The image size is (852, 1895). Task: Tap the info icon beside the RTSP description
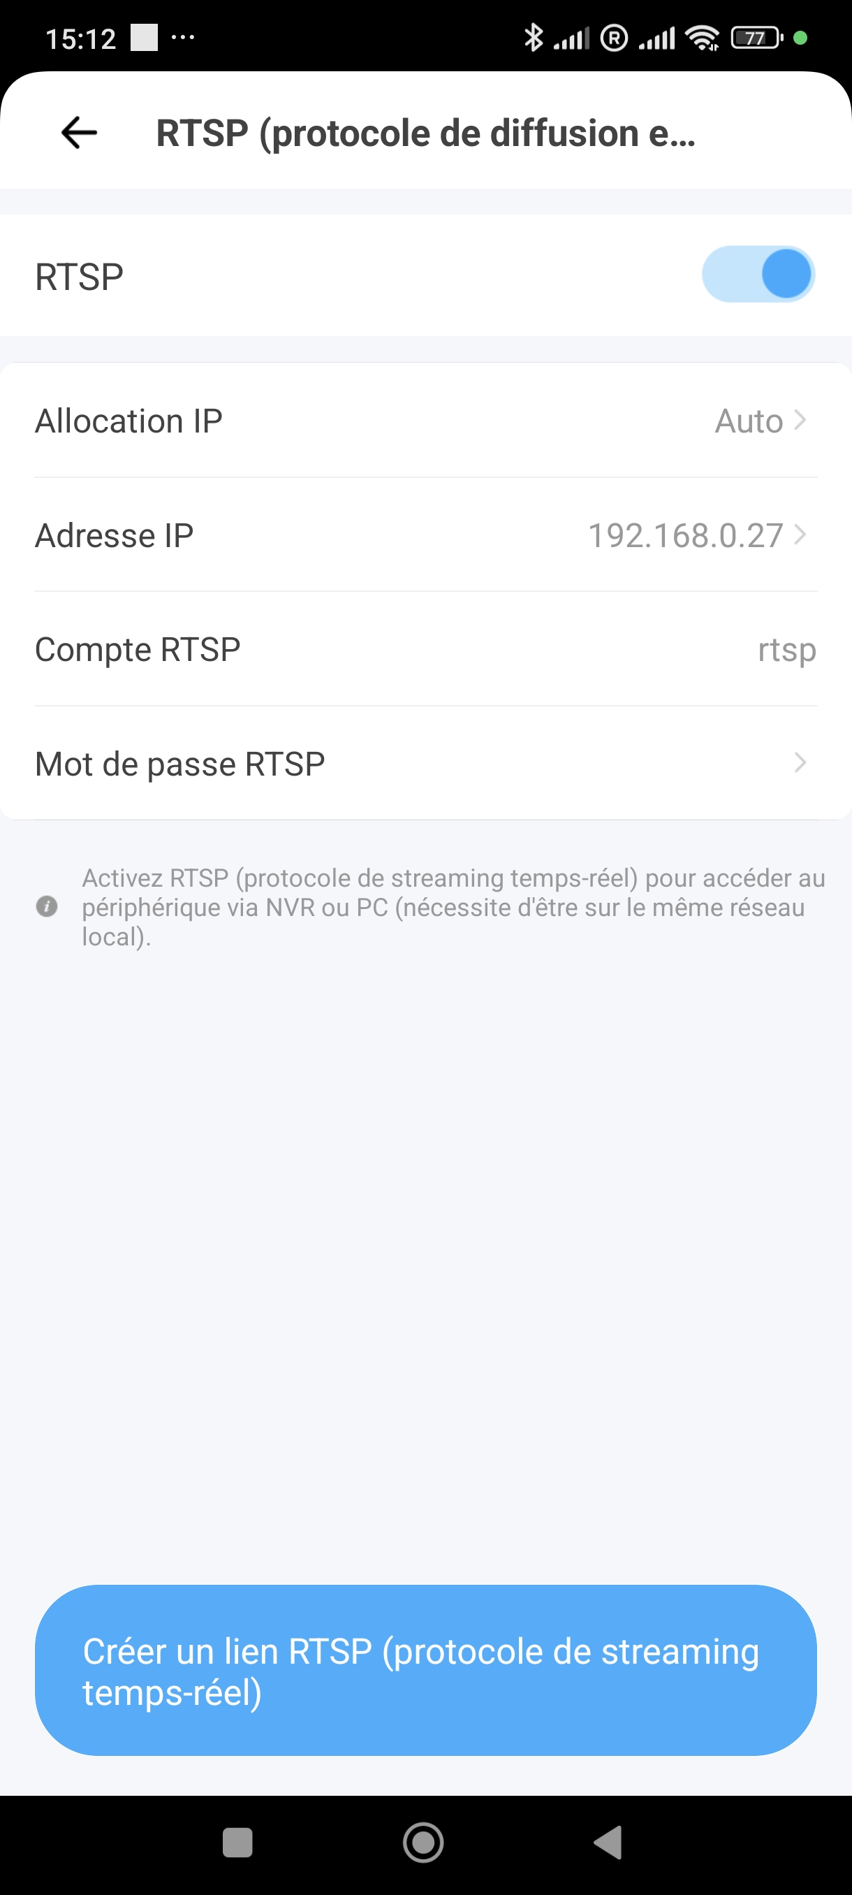47,906
